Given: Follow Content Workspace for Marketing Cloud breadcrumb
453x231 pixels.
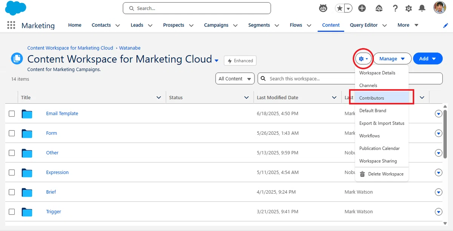Looking at the screenshot, I should point(70,48).
